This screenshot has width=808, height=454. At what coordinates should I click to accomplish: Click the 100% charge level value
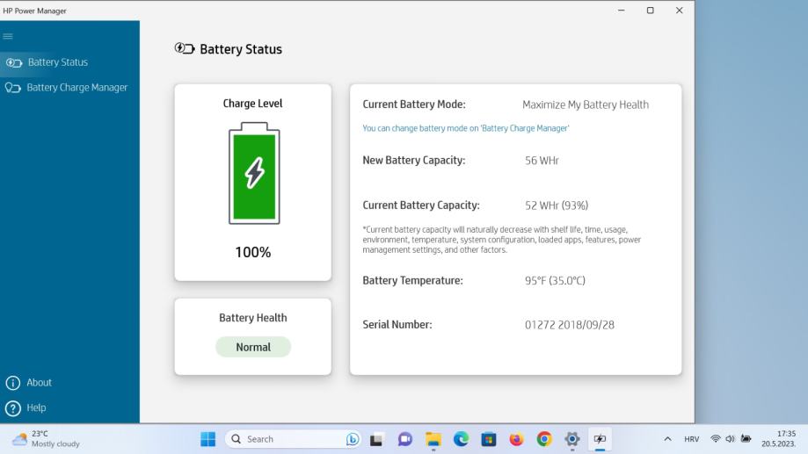(253, 252)
